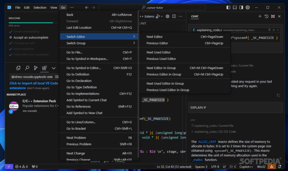This screenshot has height=171, width=288.
Task: Show chat history clock icon
Action: 266,16
